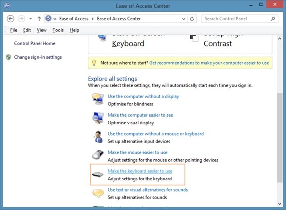Click the scrollbar down arrow

point(279,204)
